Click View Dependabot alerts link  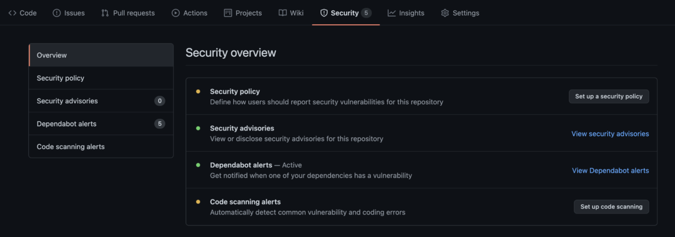pyautogui.click(x=611, y=171)
